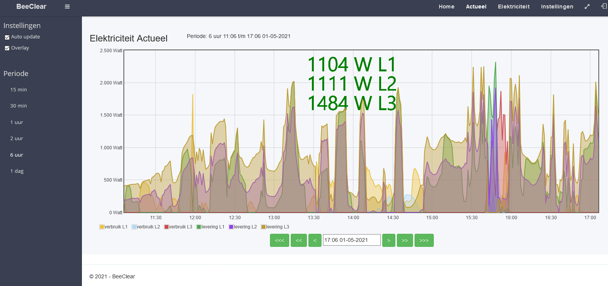Click the BeeClear logo text
Viewport: 608px width, 286px height.
[x=31, y=7]
